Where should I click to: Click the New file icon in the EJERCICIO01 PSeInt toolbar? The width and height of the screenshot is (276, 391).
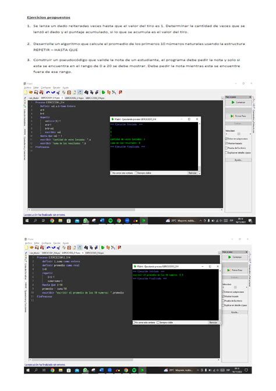(x=26, y=92)
